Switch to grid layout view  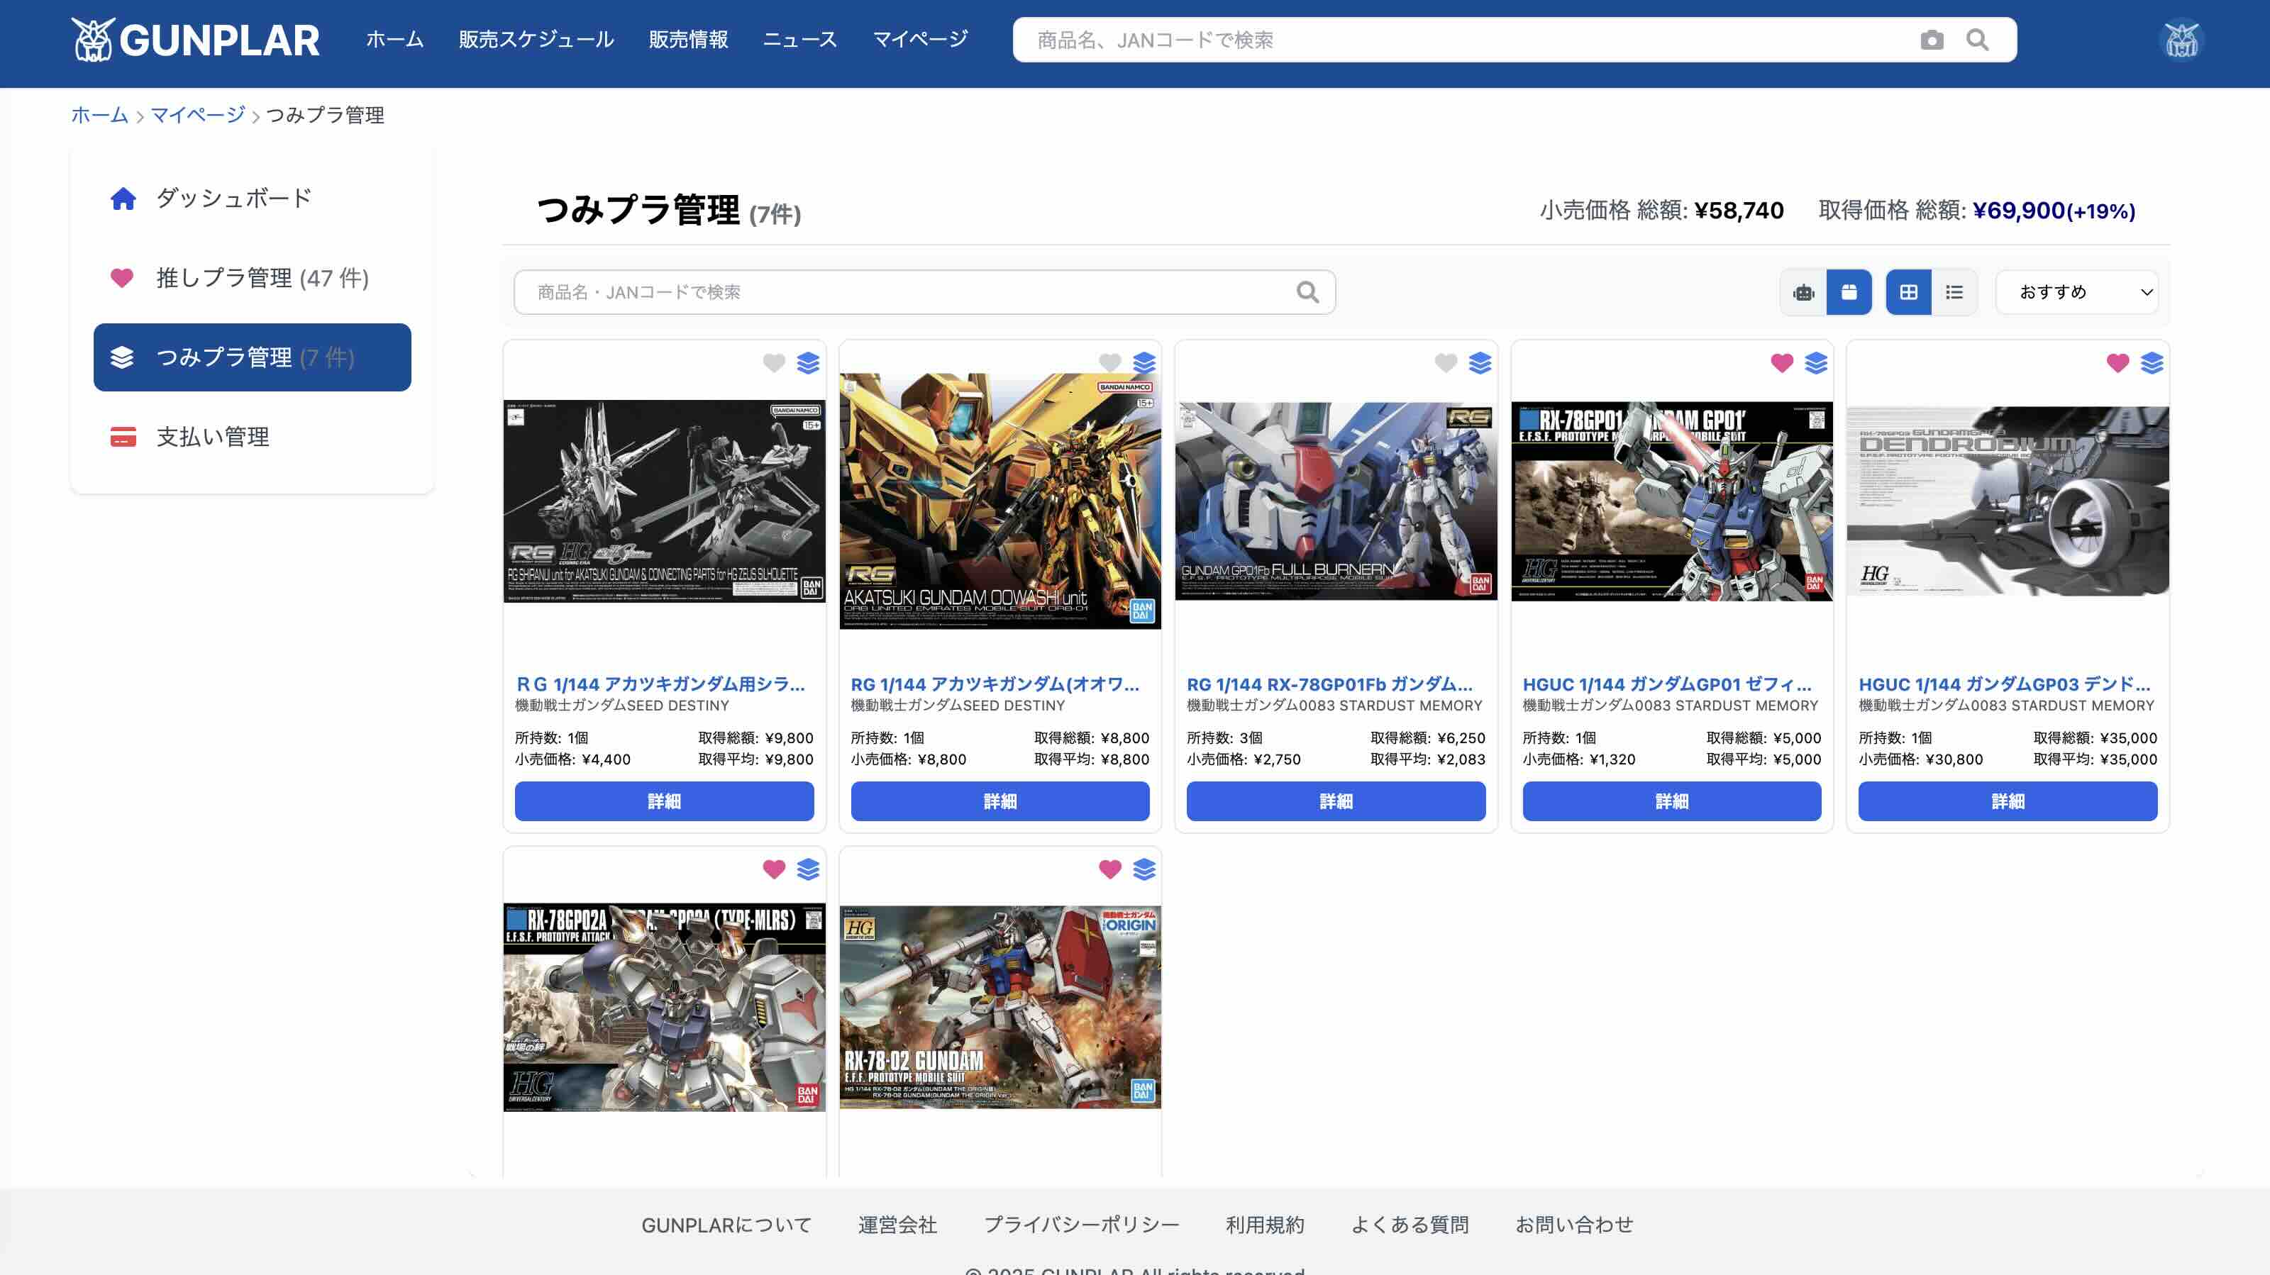(x=1909, y=291)
